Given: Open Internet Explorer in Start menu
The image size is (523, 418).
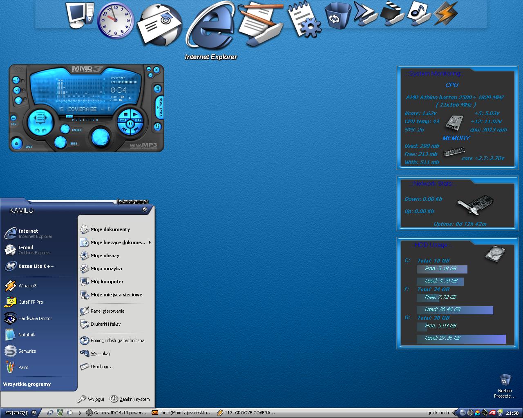Looking at the screenshot, I should pos(40,233).
